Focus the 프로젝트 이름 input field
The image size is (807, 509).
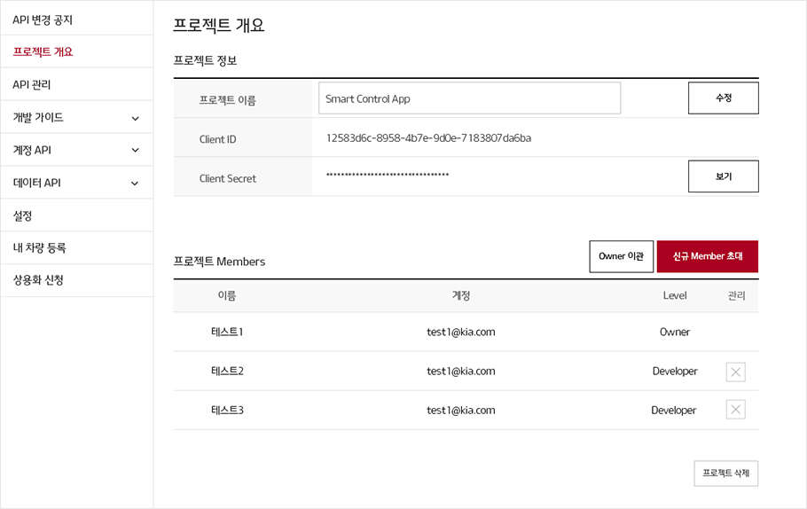pyautogui.click(x=469, y=98)
